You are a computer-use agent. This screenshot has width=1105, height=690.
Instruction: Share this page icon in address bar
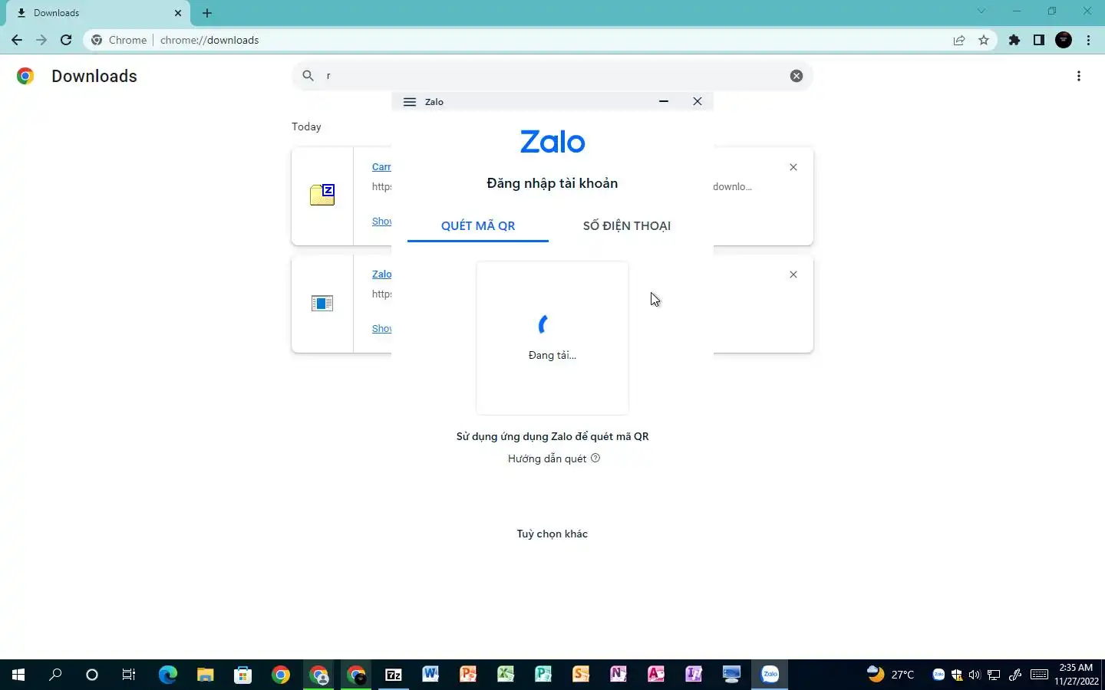click(x=959, y=40)
